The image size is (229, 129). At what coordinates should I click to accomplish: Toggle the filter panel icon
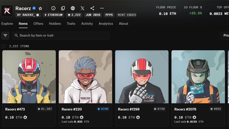5,36
